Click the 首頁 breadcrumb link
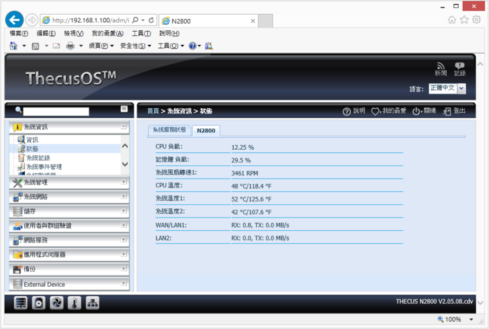The image size is (489, 329). coord(153,111)
